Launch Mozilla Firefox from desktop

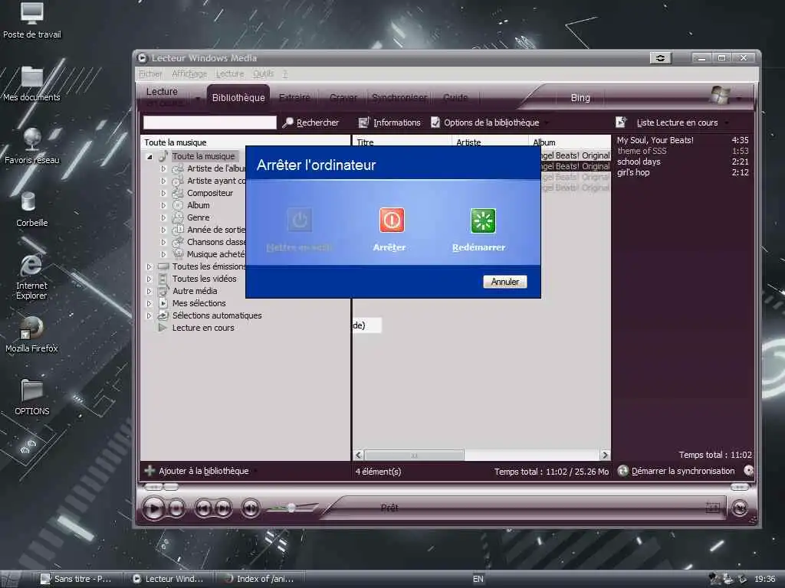(32, 335)
